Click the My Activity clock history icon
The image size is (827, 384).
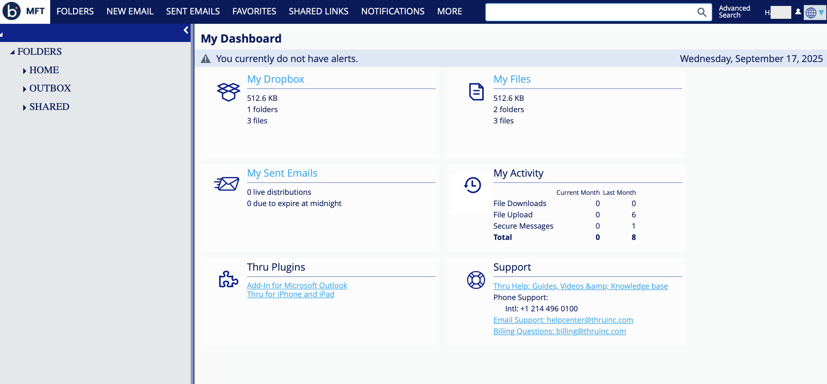[x=472, y=185]
